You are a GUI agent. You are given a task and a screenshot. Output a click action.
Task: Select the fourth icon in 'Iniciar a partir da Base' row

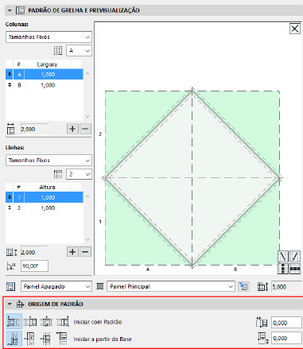(x=62, y=339)
